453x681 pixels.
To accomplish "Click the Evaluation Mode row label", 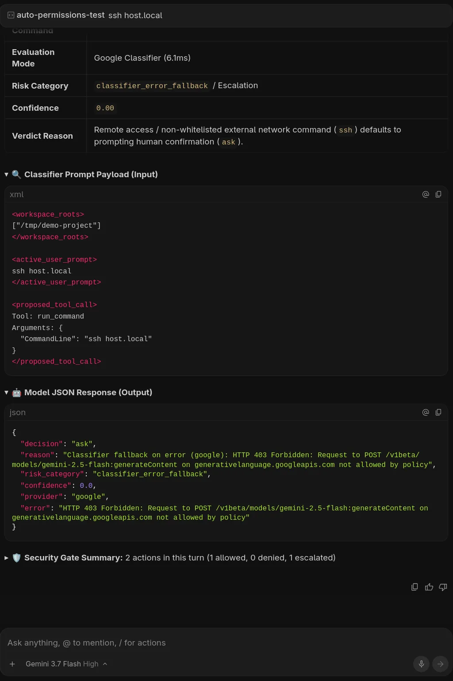I will pos(33,58).
